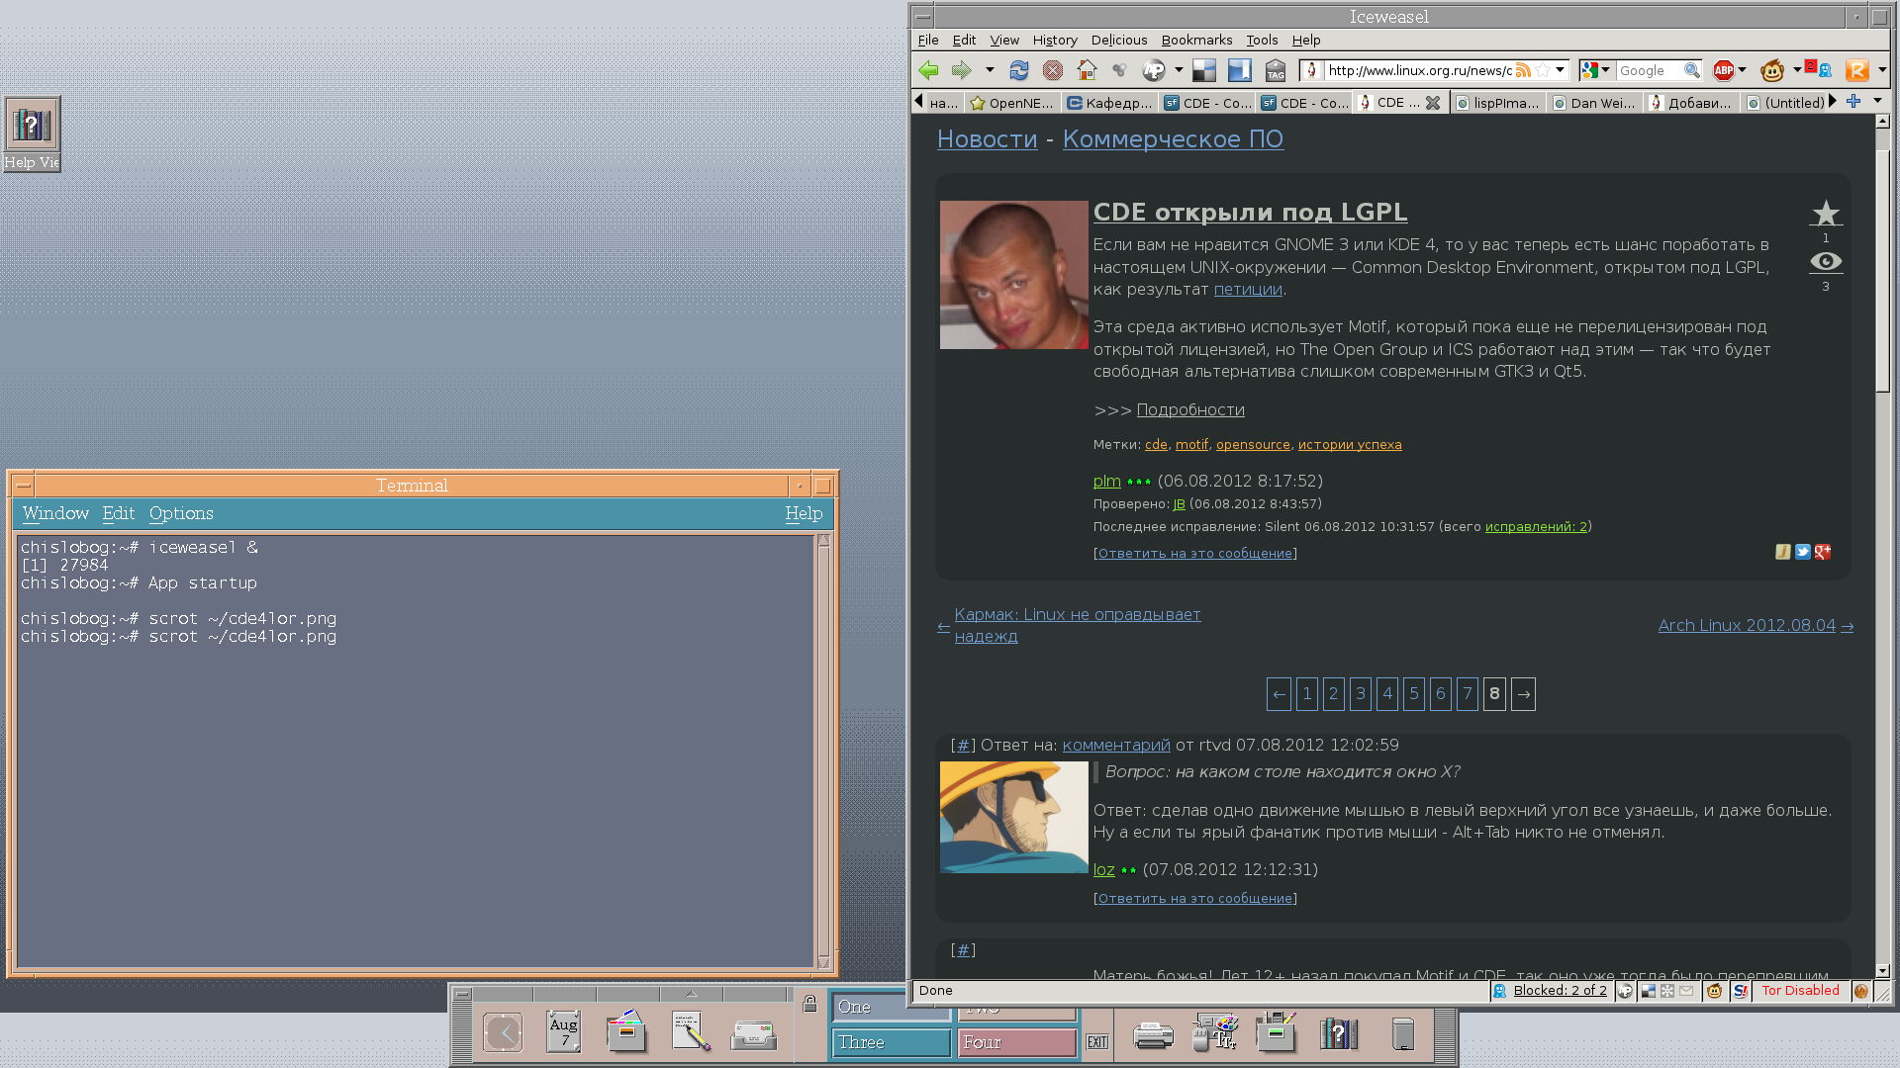Image resolution: width=1900 pixels, height=1068 pixels.
Task: Go to comments page 5
Action: click(1413, 694)
